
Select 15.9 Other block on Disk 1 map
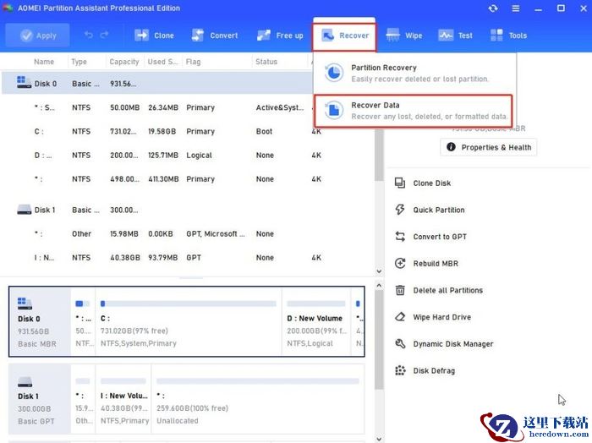[83, 399]
